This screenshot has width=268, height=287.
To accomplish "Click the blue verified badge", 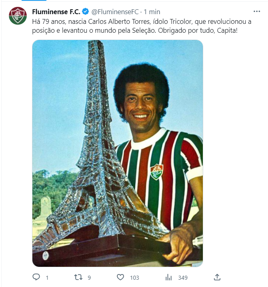I will click(85, 12).
